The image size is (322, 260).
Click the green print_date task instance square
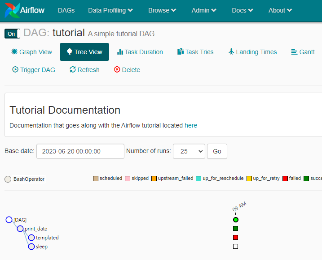point(235,229)
